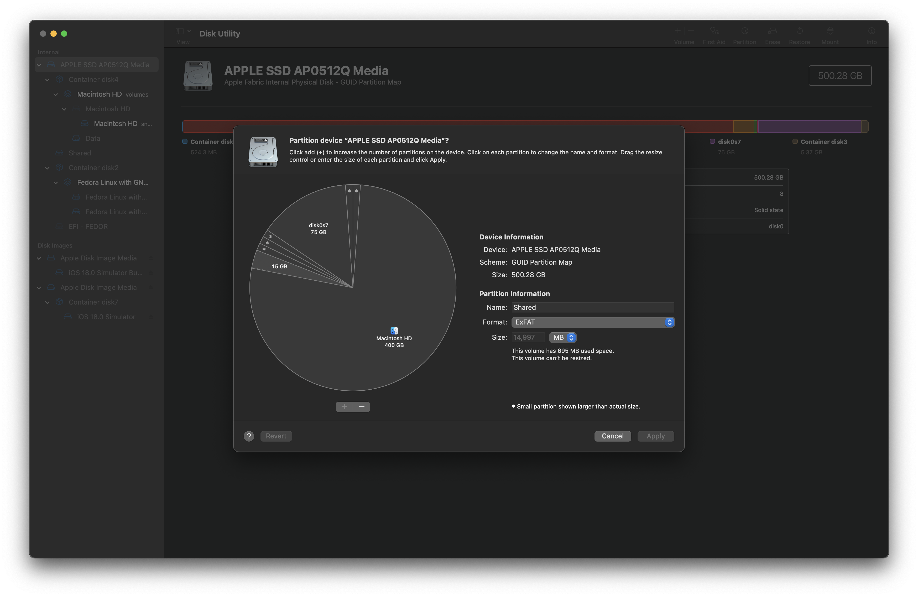Collapse the Fedora Linux volume group

pos(56,182)
